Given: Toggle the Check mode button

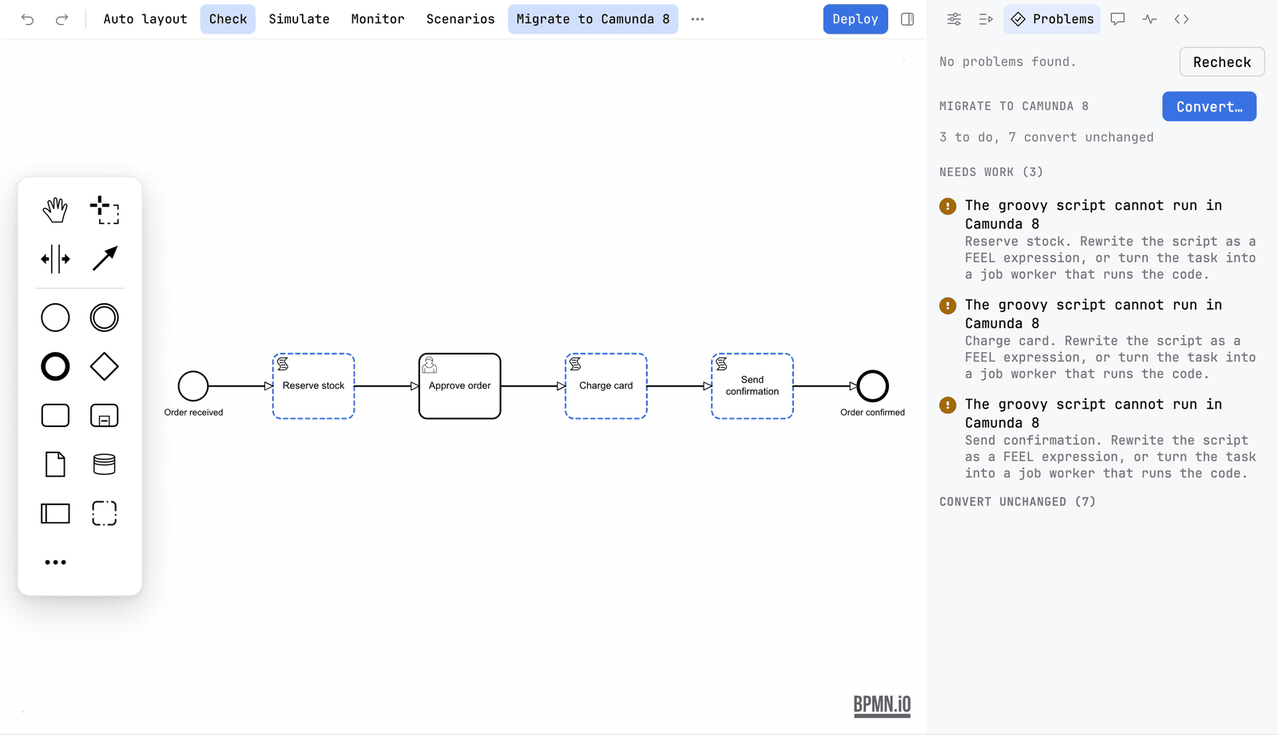Looking at the screenshot, I should pyautogui.click(x=228, y=19).
